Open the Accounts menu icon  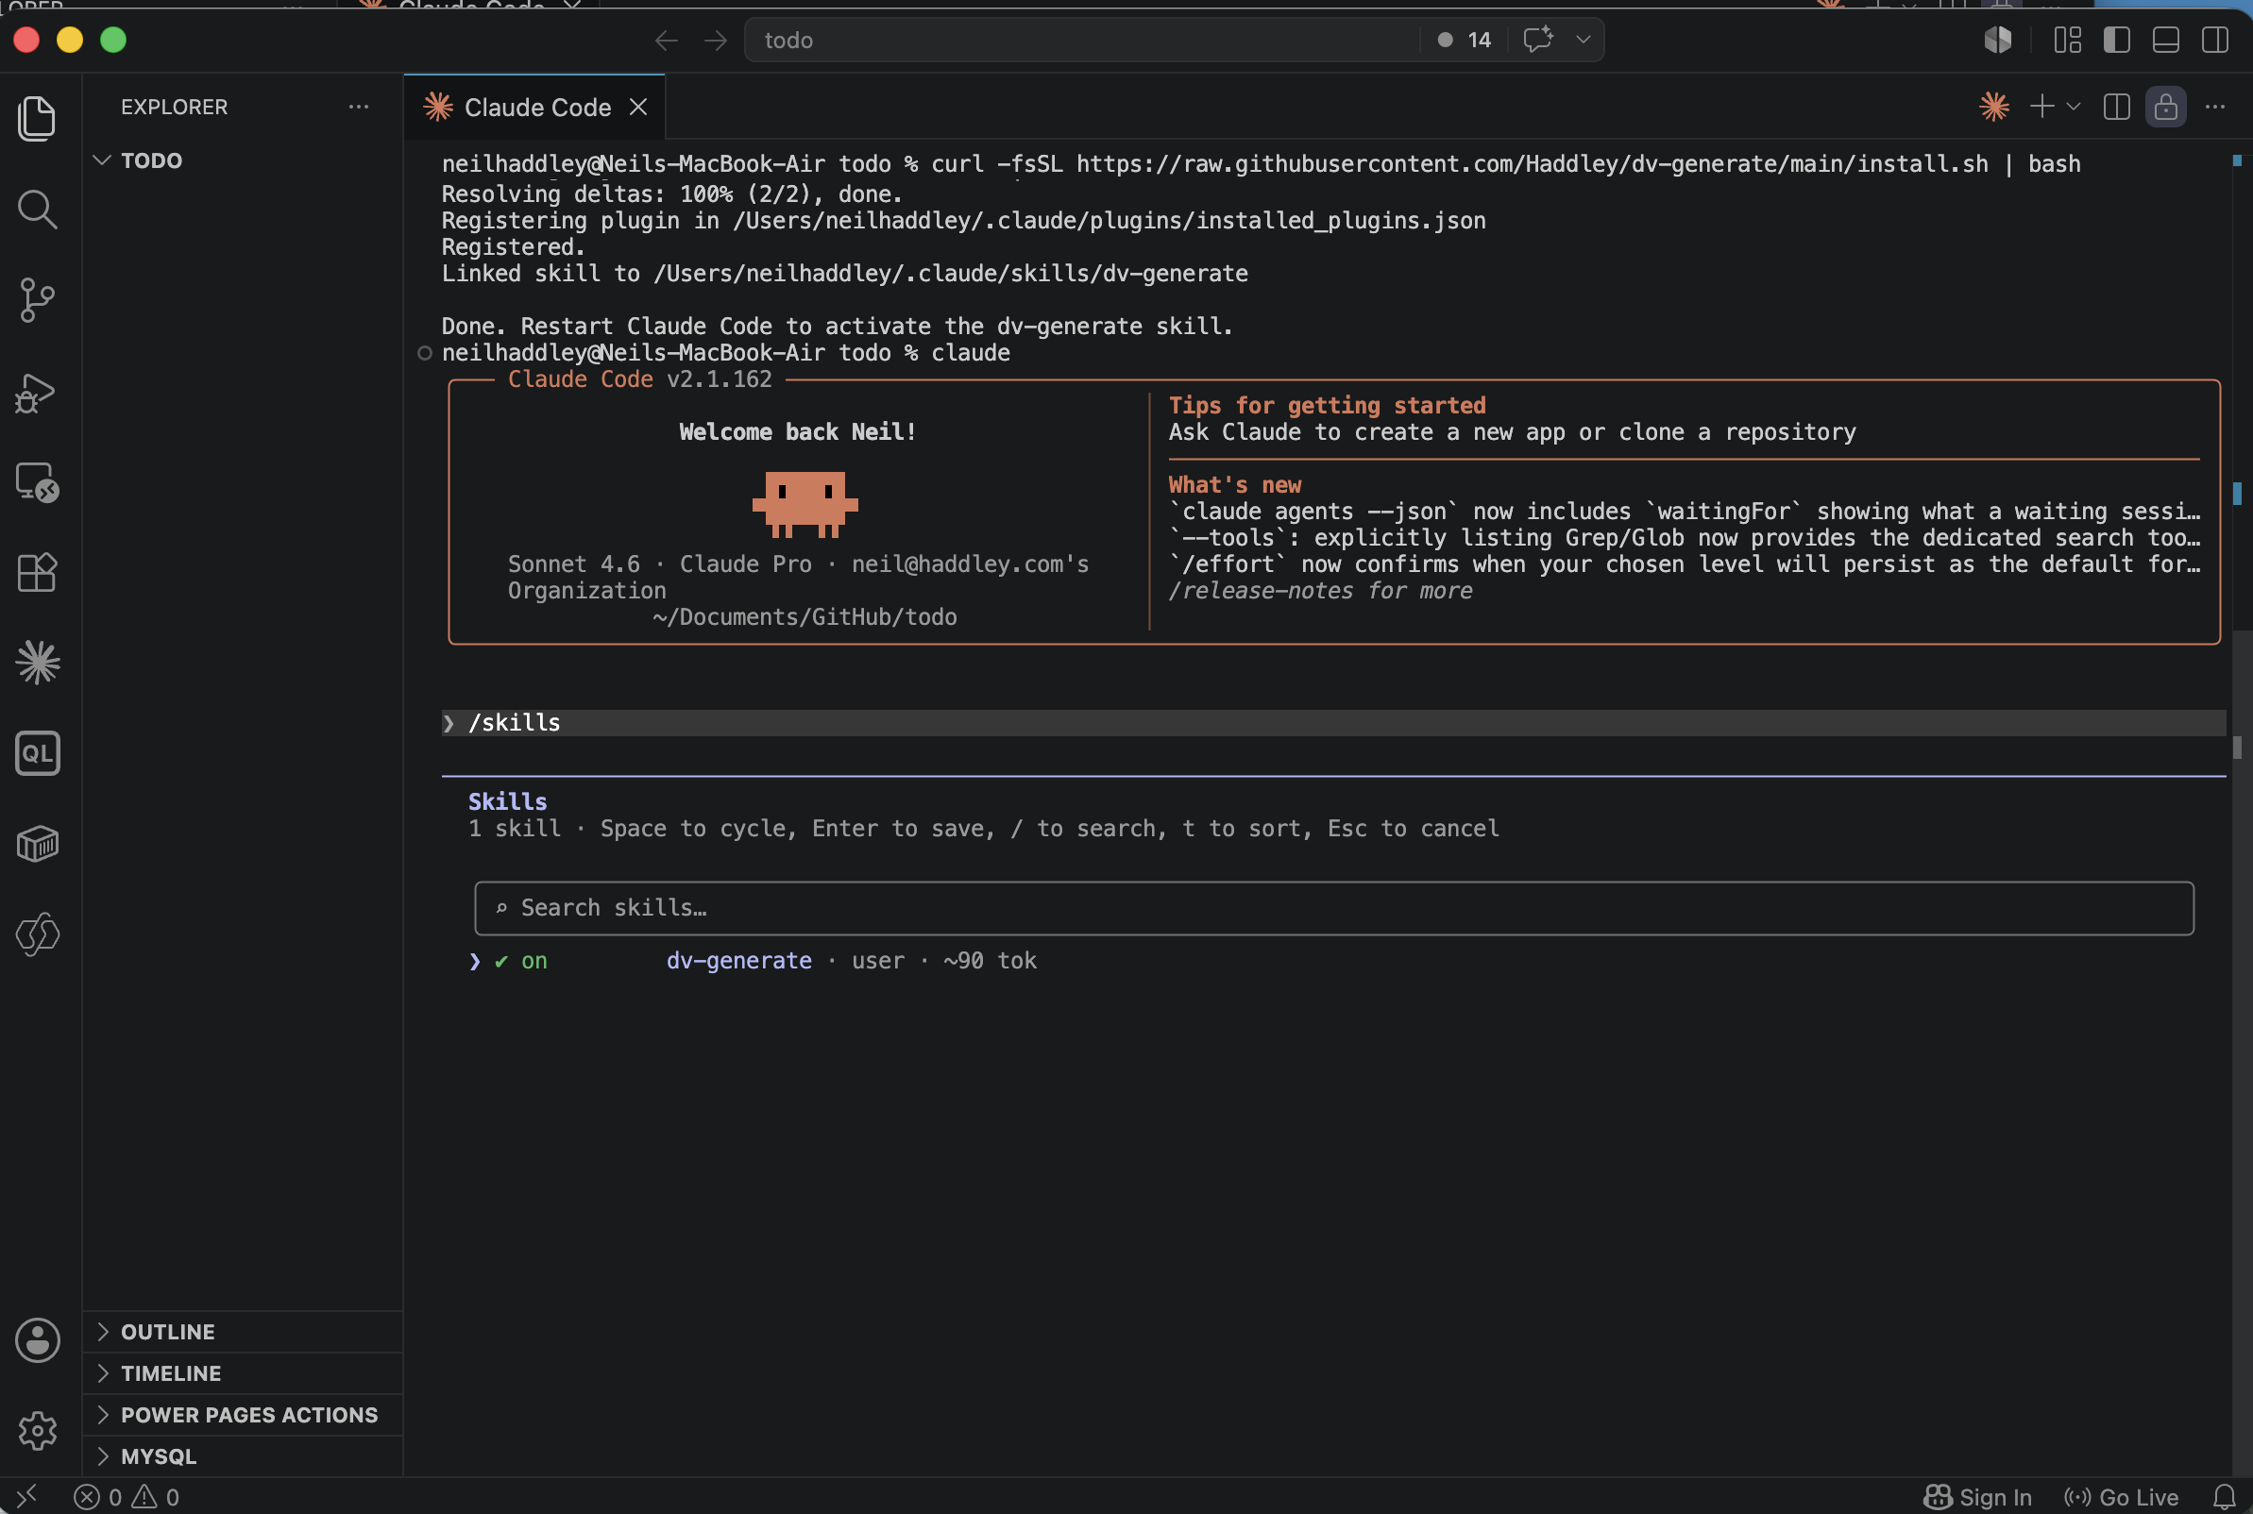[37, 1340]
